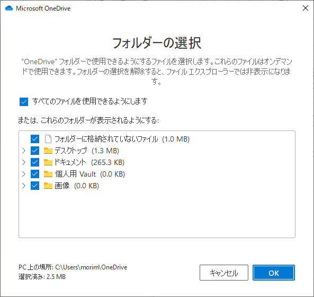
Task: Click the フォルダーの選択 heading
Action: 157,43
